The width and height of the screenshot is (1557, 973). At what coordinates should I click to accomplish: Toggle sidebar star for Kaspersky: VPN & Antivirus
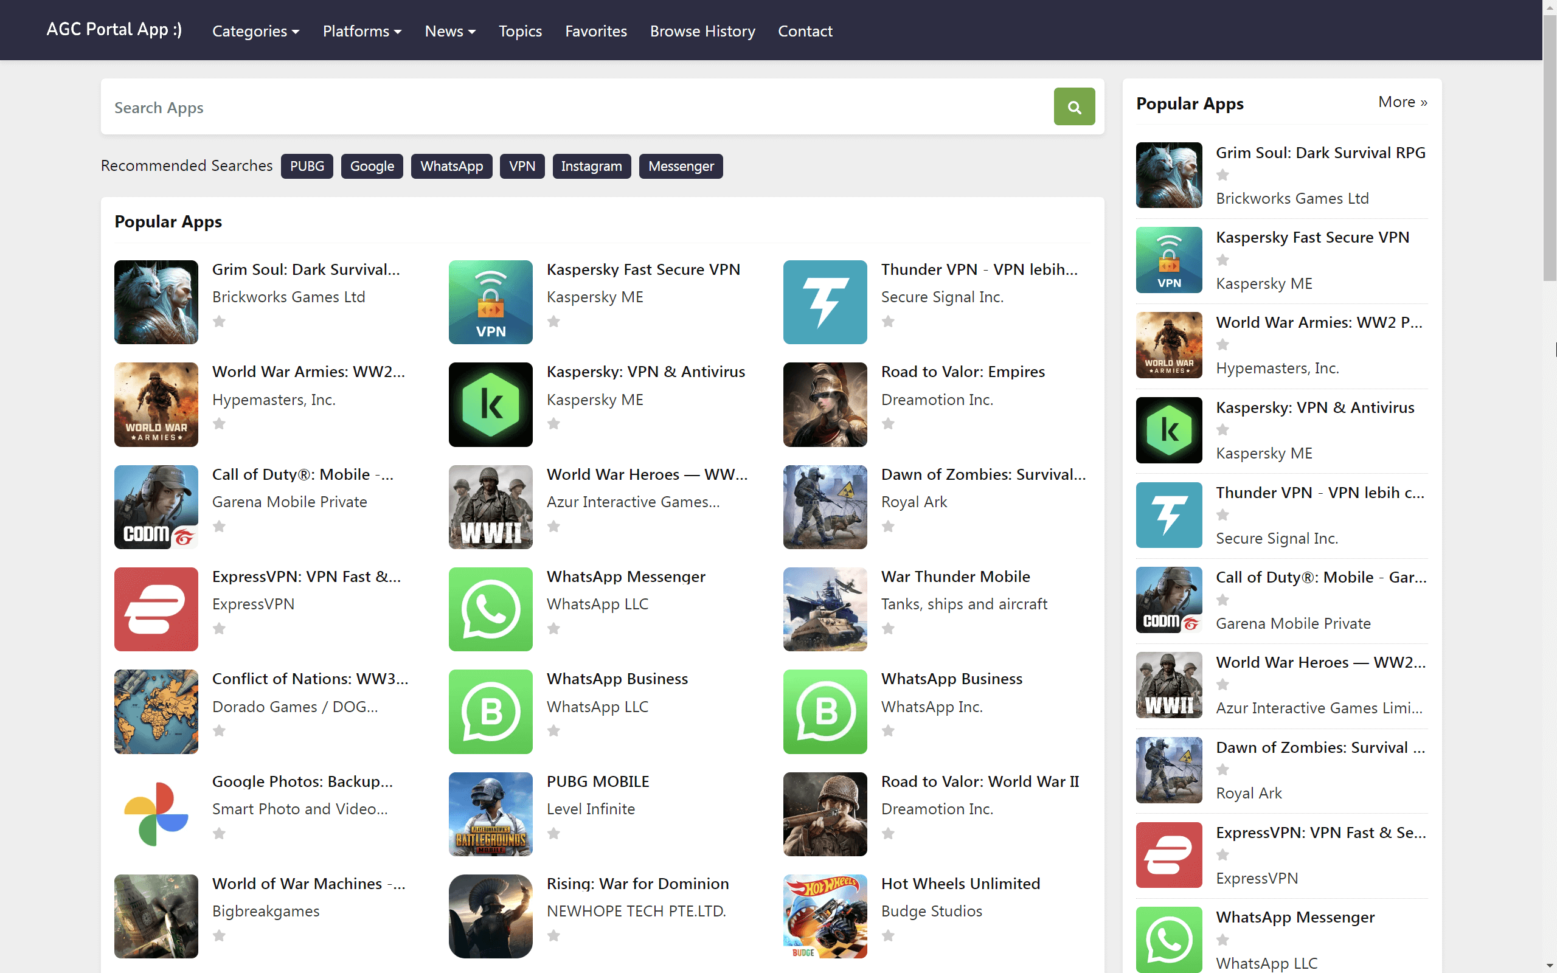coord(1222,430)
